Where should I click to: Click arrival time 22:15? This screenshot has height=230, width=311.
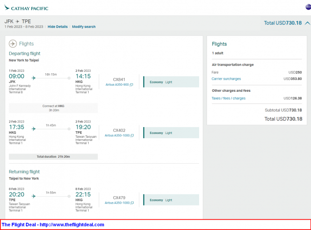pyautogui.click(x=83, y=194)
